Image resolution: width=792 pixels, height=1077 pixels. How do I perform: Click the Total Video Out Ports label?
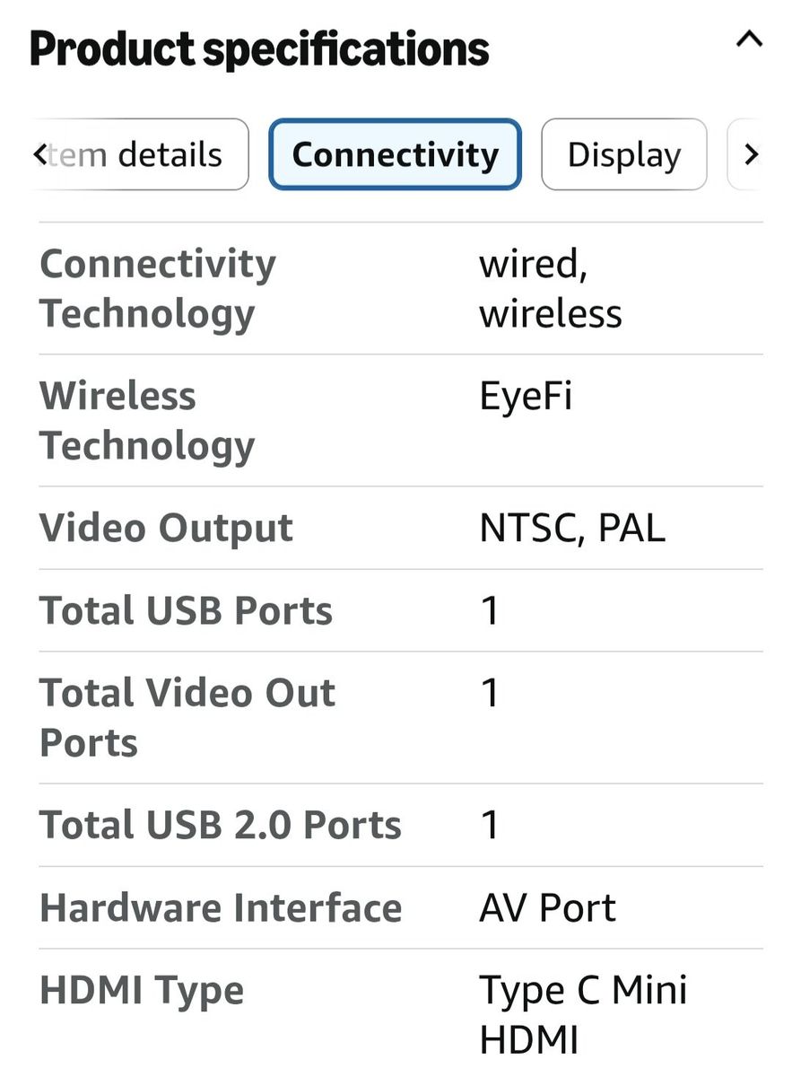187,717
